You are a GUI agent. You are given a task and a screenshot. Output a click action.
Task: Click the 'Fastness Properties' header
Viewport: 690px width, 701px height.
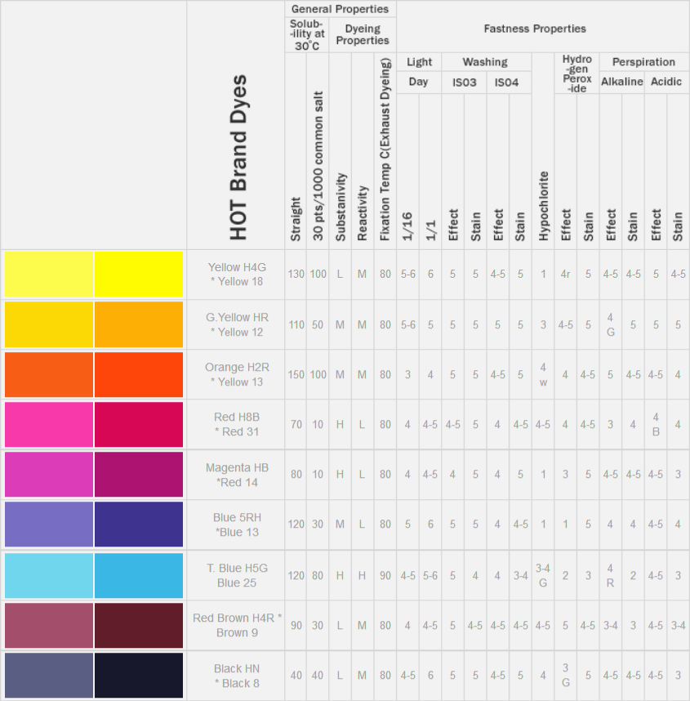pyautogui.click(x=535, y=29)
